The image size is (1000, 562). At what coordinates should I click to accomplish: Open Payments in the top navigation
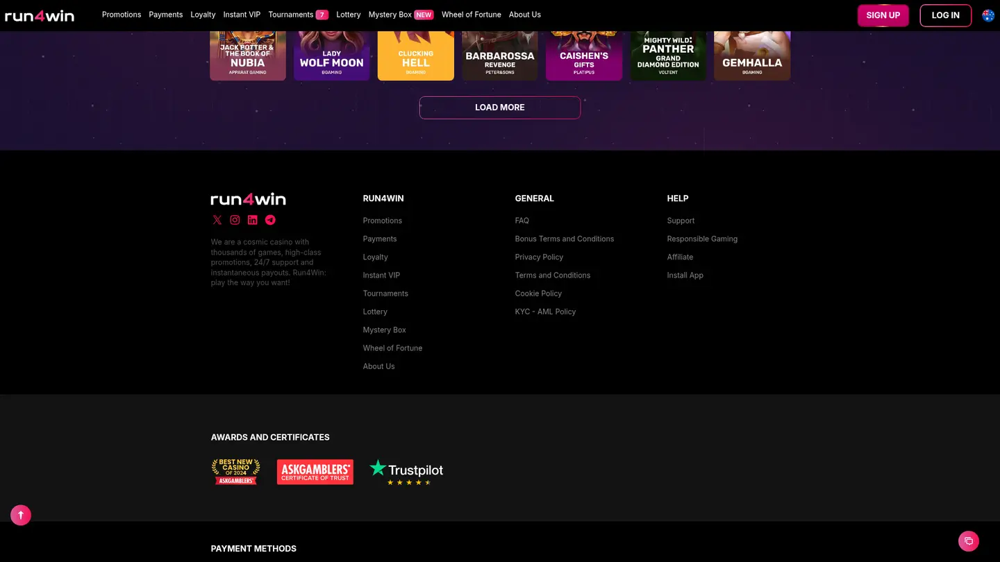(x=166, y=15)
